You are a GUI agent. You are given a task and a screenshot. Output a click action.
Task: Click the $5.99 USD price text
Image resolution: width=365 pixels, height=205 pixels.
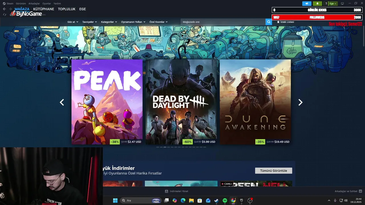click(x=208, y=142)
